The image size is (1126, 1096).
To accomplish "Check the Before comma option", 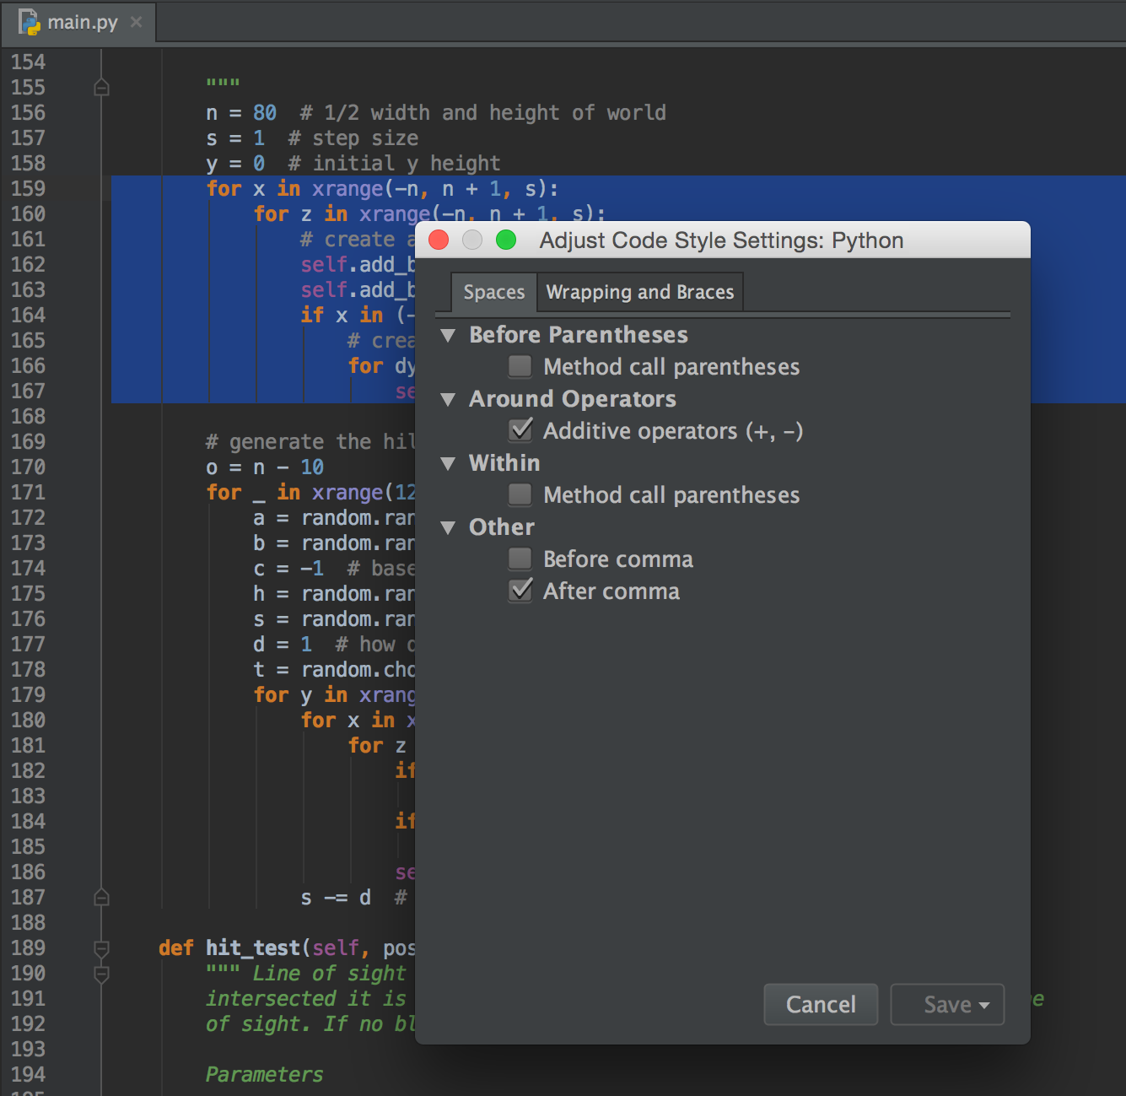I will click(520, 559).
